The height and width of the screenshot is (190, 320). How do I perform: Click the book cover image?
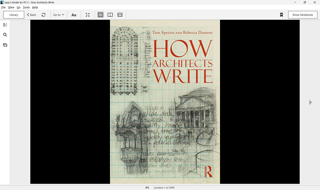click(165, 102)
